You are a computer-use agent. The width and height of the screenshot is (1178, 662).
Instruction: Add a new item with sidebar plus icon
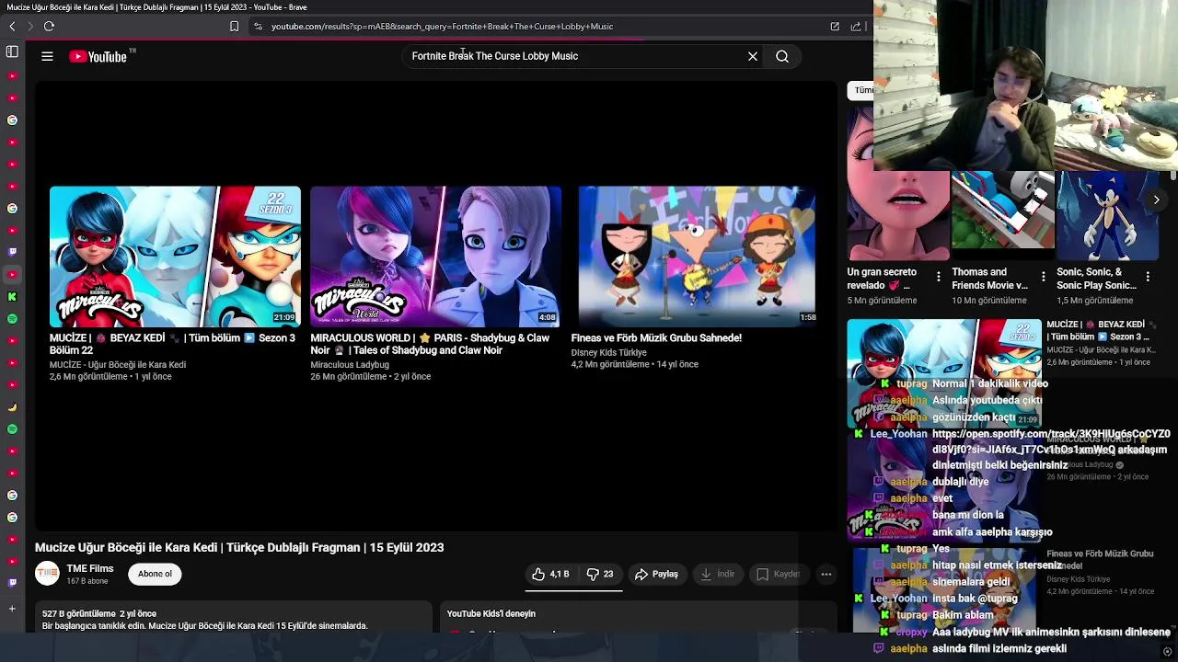[12, 609]
